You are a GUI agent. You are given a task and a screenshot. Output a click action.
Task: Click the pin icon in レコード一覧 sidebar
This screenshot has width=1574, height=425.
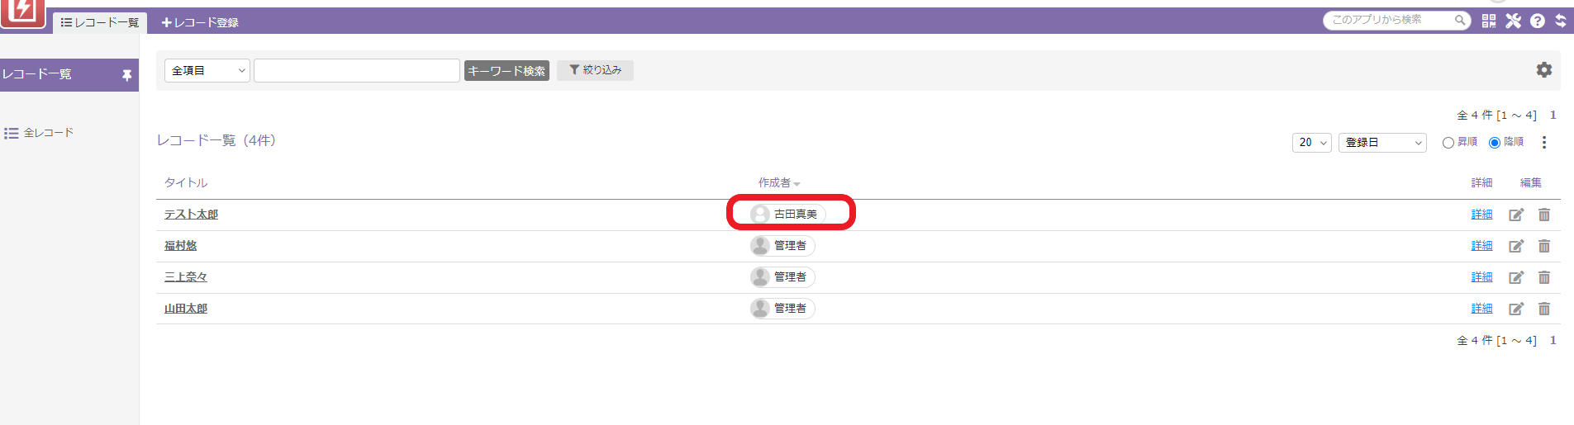point(126,75)
